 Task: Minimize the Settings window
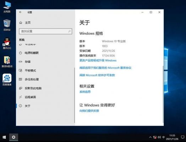click(x=142, y=12)
